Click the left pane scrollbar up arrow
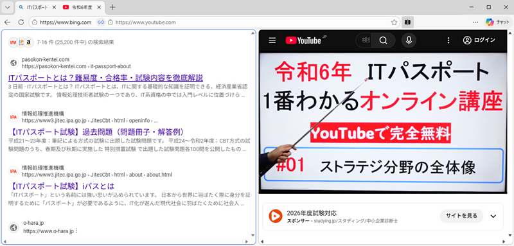Viewport: 514px width, 246px height. pos(253,33)
